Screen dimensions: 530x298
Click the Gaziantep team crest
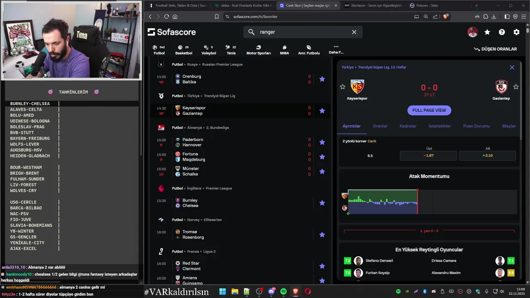[x=501, y=87]
